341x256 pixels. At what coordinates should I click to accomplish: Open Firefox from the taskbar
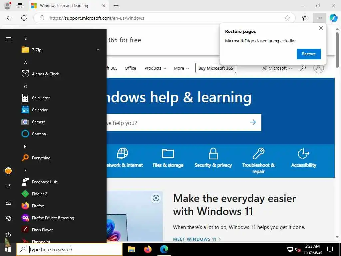point(148,249)
